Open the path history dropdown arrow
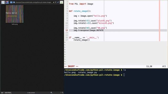Viewport: 168px width, 94px height. pyautogui.click(x=54, y=2)
